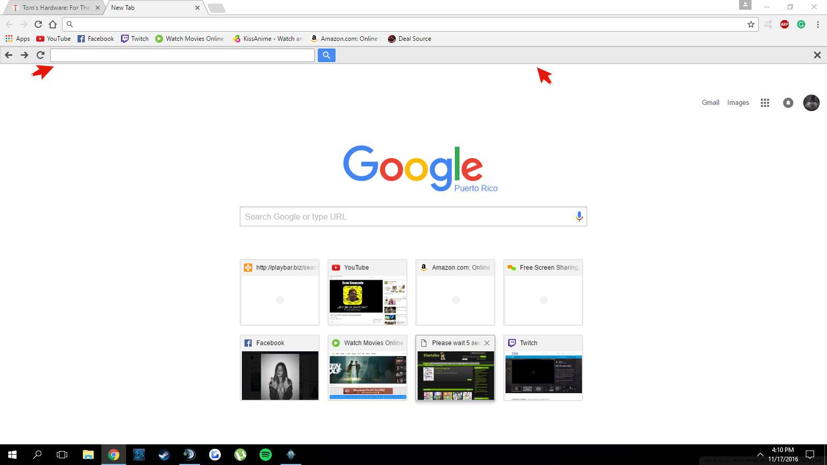Open the playbar.biz most-visited tile
This screenshot has width=827, height=465.
tap(280, 292)
